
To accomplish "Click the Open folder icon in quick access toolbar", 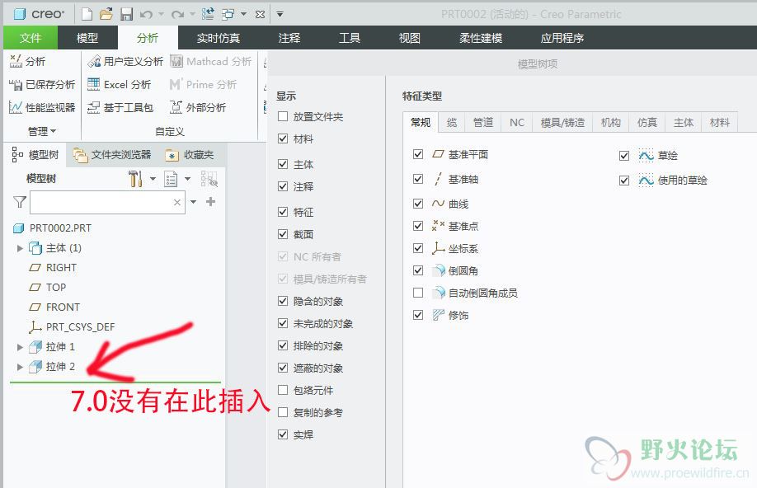I will [106, 14].
